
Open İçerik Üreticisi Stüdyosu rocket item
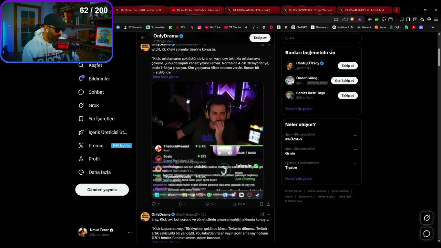(103, 132)
